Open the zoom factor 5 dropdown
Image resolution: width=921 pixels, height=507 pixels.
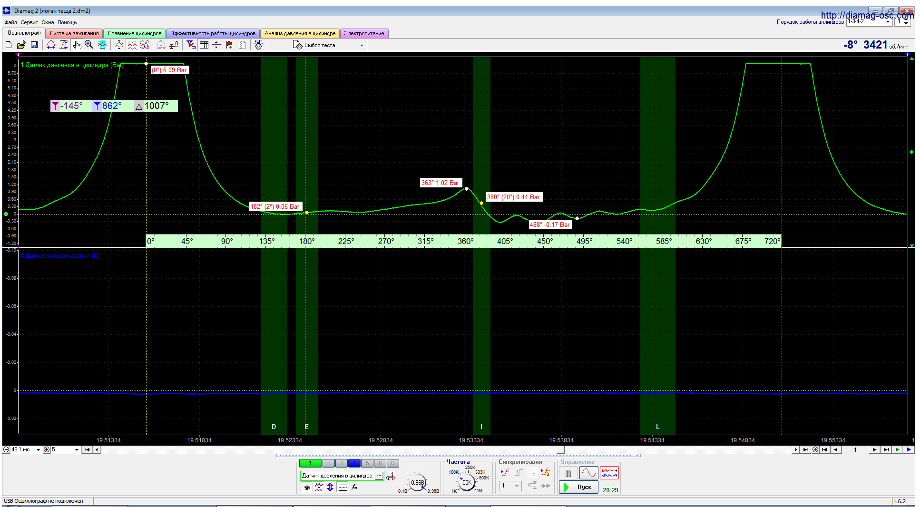[x=77, y=449]
